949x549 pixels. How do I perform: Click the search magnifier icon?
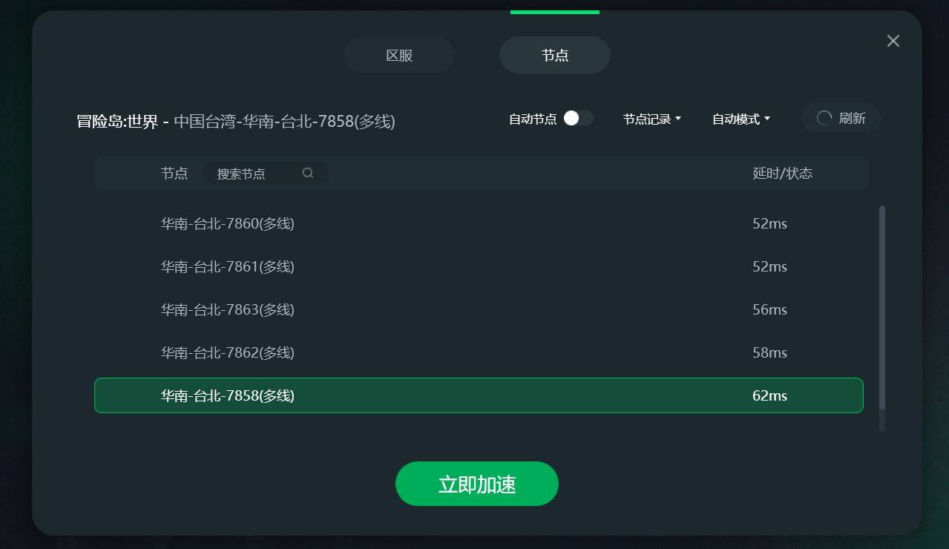308,173
